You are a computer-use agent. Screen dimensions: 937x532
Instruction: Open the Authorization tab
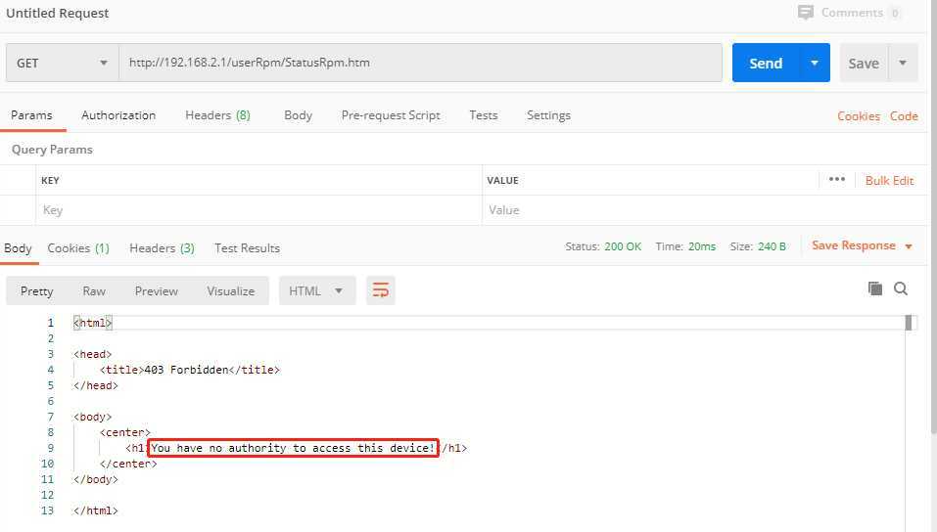tap(118, 115)
